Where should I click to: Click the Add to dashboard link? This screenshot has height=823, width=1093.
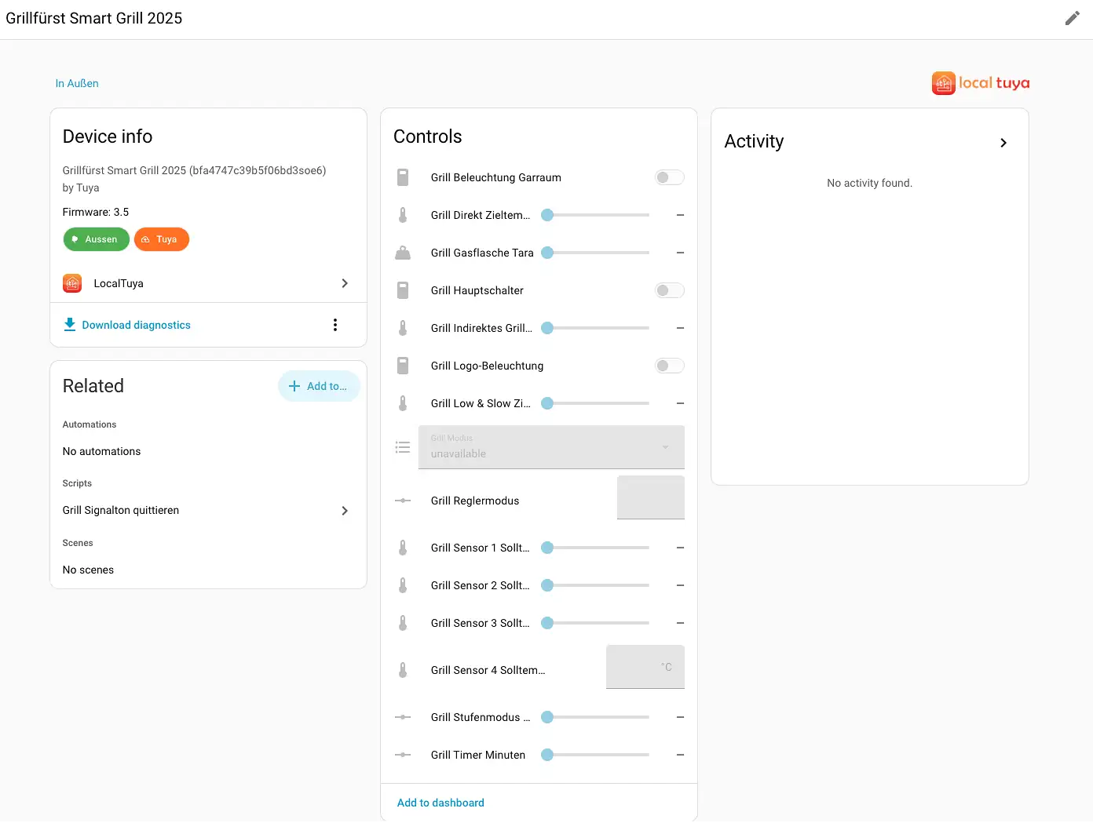[x=440, y=803]
